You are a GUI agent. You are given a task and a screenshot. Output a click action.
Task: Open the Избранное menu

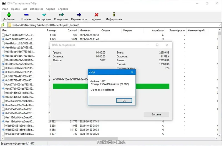click(37, 9)
